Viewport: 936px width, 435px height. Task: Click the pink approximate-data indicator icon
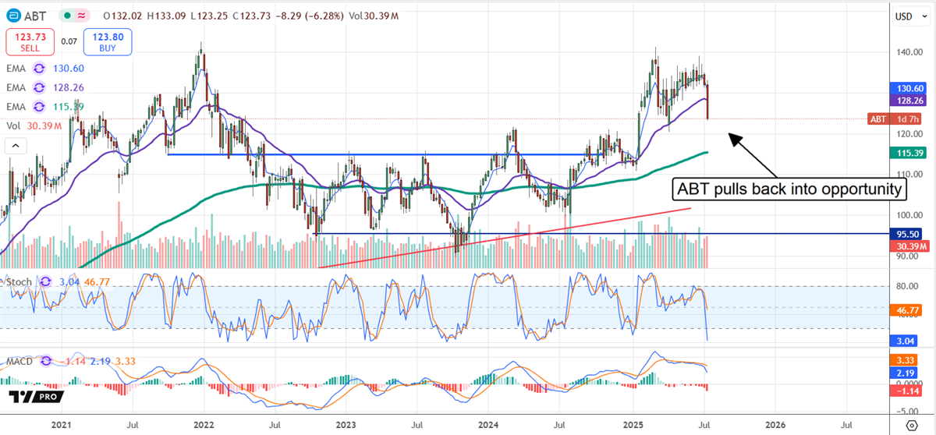82,15
